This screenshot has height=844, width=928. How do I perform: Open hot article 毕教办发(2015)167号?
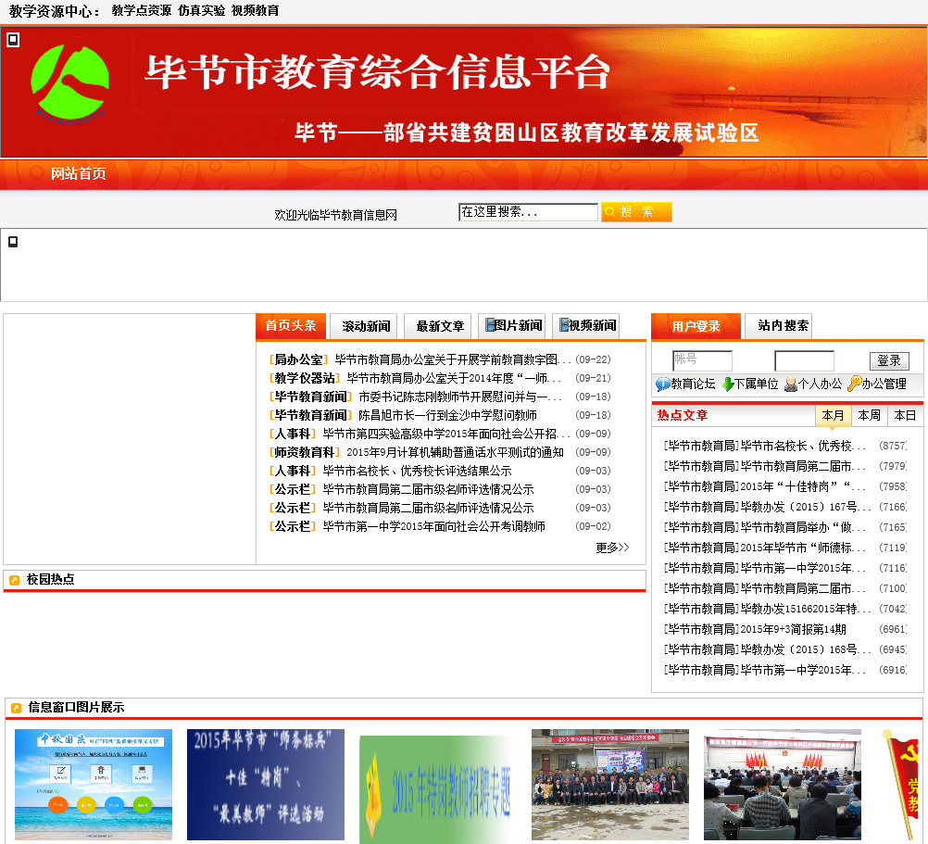(768, 507)
